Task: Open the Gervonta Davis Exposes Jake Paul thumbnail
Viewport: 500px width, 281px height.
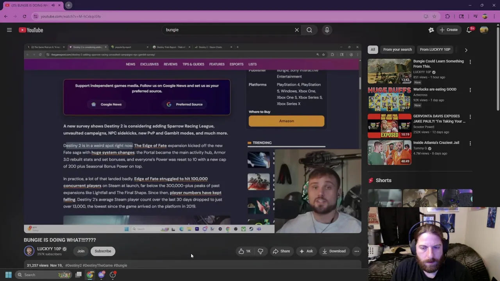Action: click(389, 126)
